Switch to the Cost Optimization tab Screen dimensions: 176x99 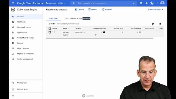[x=78, y=18]
